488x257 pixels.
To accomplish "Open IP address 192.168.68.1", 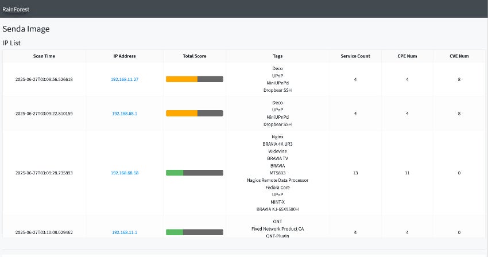I will [x=125, y=114].
